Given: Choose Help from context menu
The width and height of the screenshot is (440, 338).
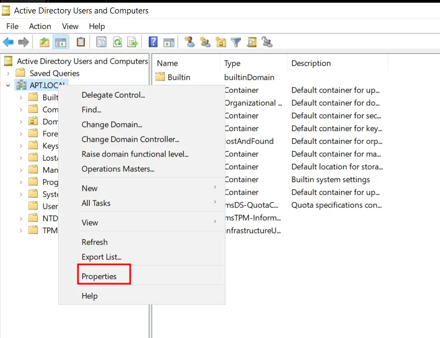Looking at the screenshot, I should pyautogui.click(x=141, y=296).
